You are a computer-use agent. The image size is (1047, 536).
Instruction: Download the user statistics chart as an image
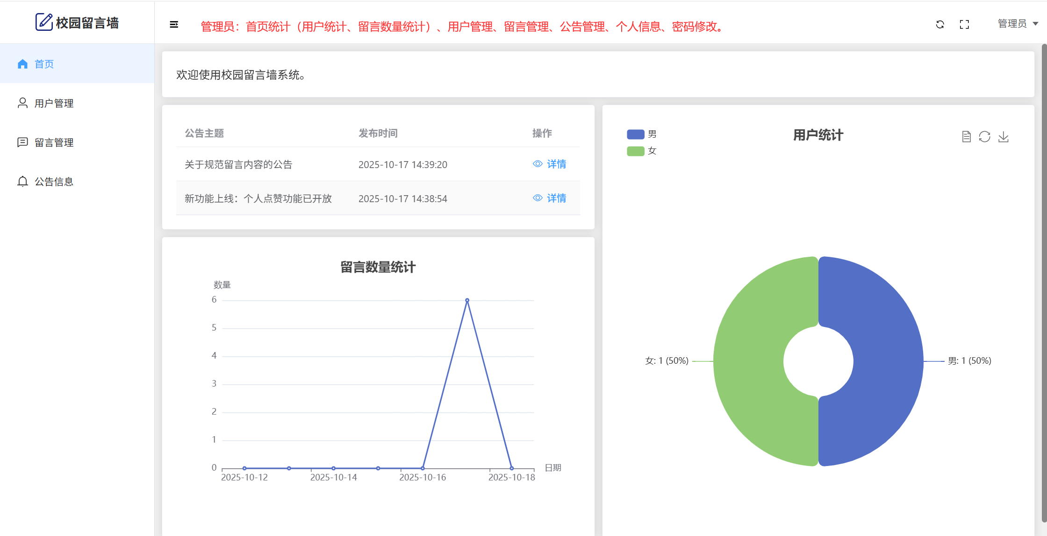(x=1004, y=136)
